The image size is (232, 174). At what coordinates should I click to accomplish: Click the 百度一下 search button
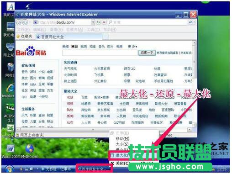pos(147,53)
